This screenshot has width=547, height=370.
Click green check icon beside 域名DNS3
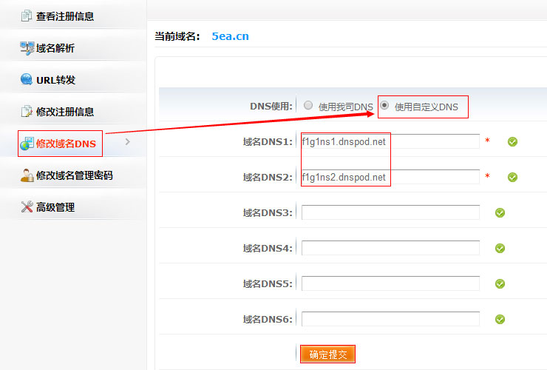[500, 213]
